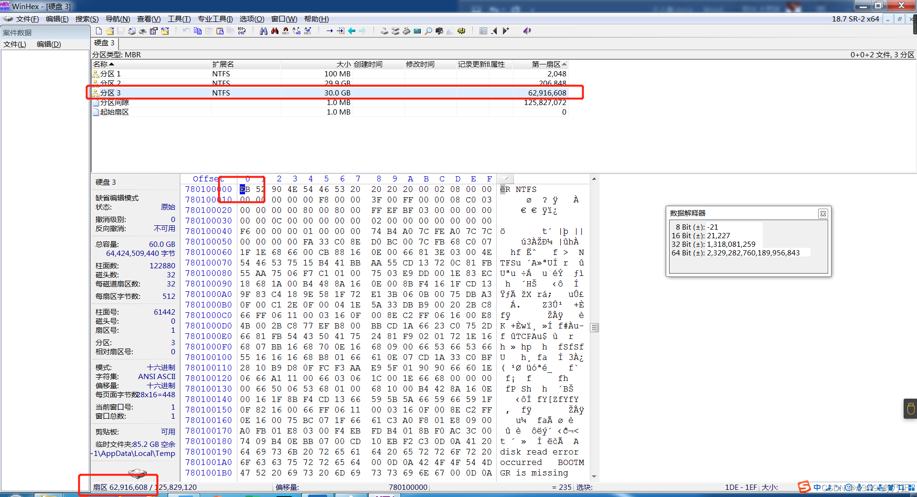Open the 专业工具(I) menu
This screenshot has height=497, width=917.
tap(215, 19)
